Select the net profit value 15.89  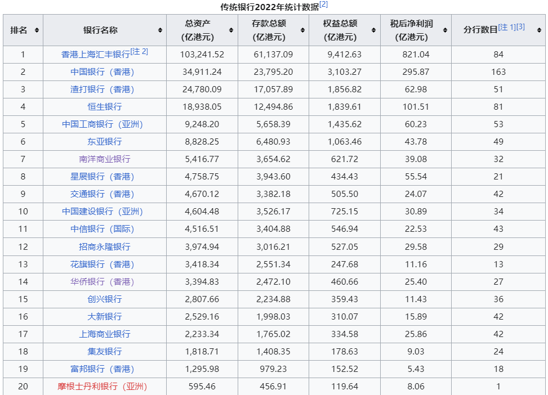pos(416,317)
